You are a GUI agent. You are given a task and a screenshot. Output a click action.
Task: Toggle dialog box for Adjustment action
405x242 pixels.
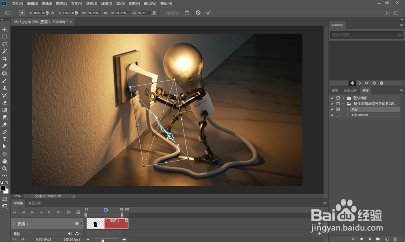click(x=338, y=115)
